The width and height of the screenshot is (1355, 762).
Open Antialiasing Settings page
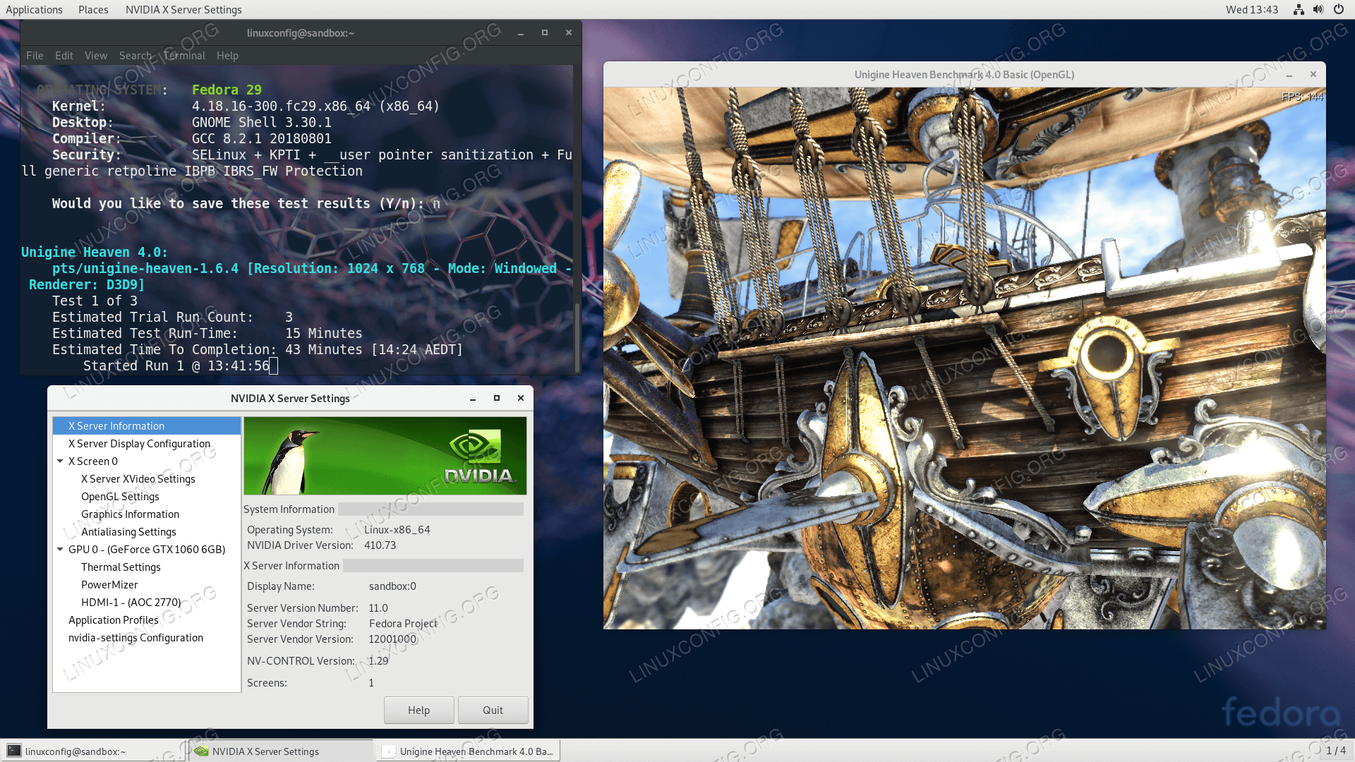tap(128, 531)
